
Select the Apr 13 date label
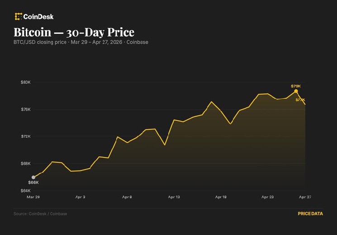[x=174, y=197]
